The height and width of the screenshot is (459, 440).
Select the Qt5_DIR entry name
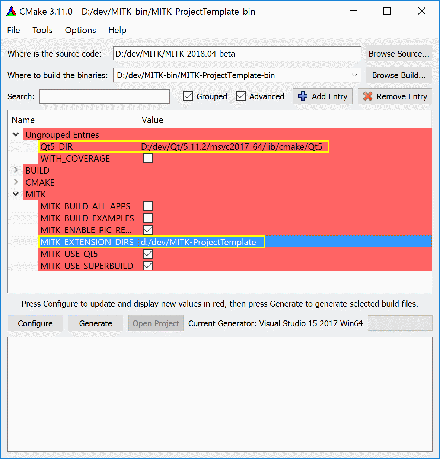(57, 147)
